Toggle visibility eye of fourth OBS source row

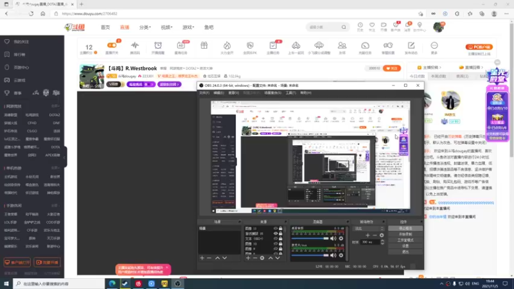pyautogui.click(x=276, y=244)
